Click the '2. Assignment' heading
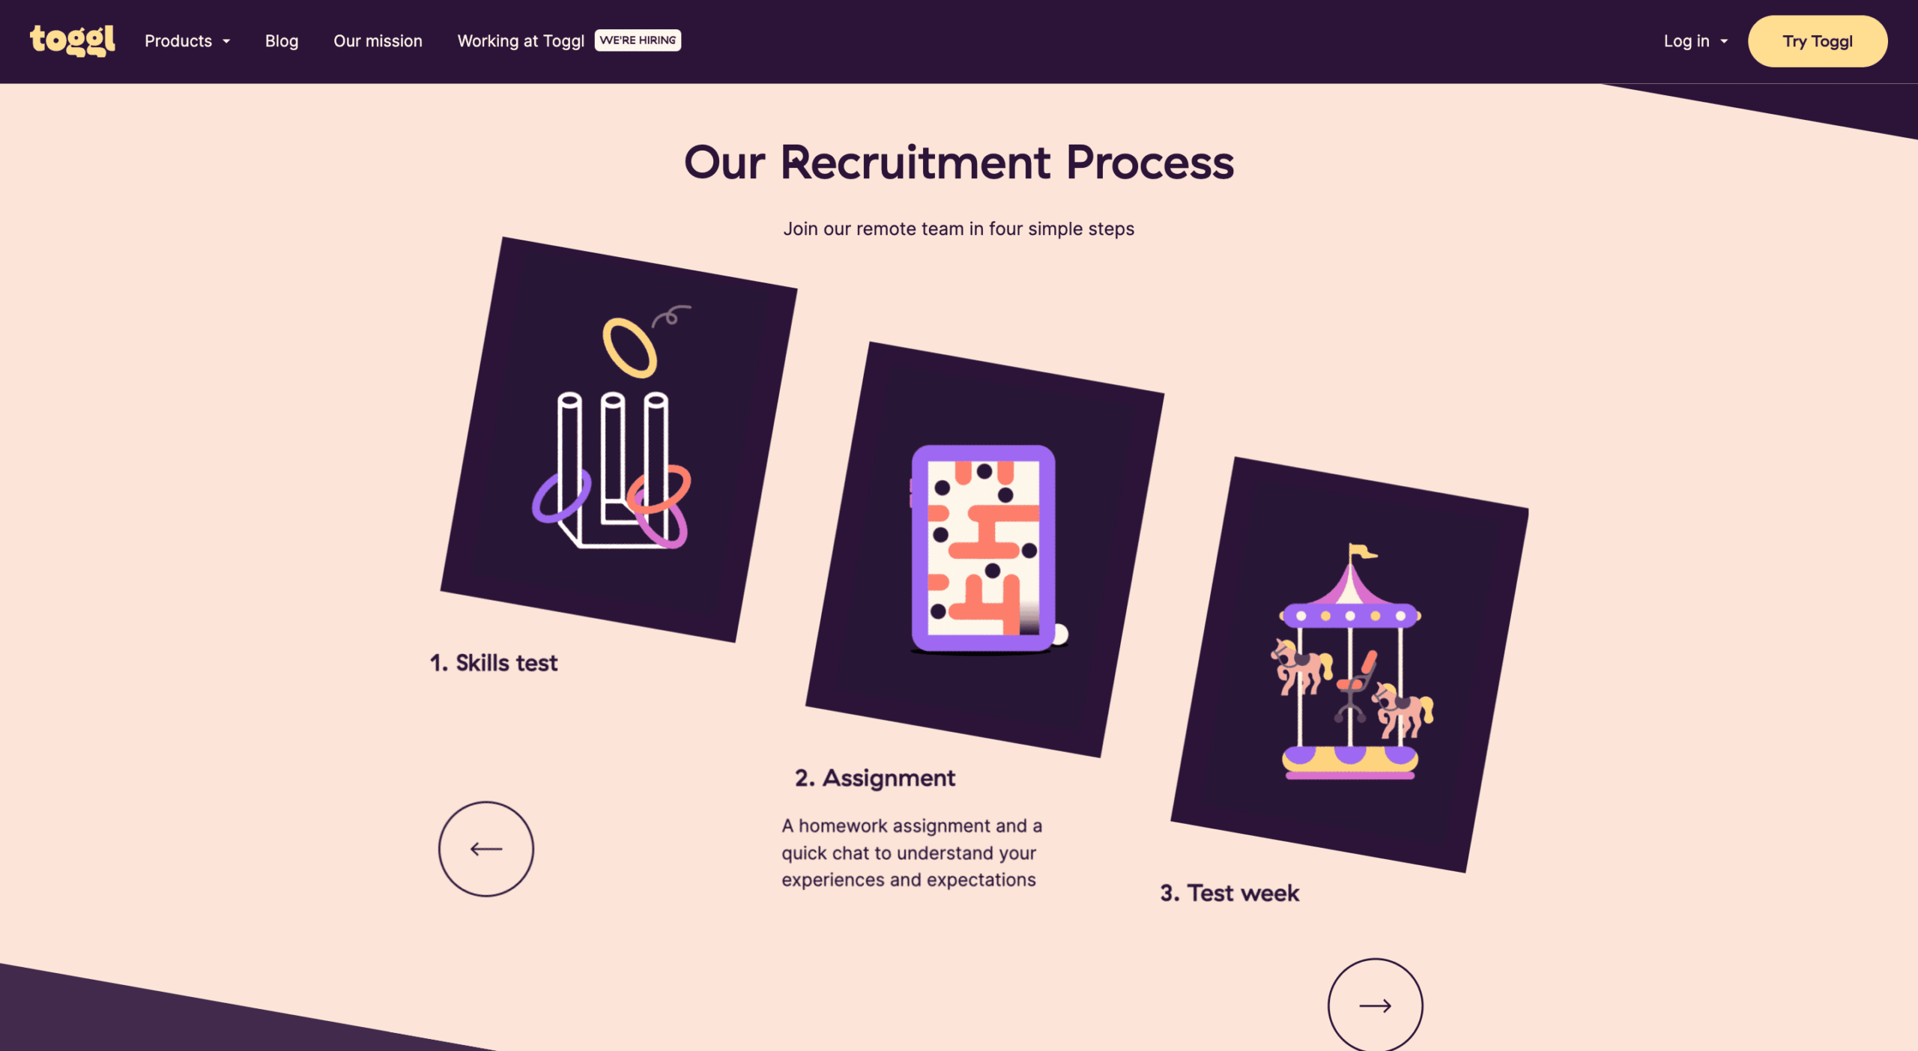The image size is (1918, 1051). click(x=875, y=778)
